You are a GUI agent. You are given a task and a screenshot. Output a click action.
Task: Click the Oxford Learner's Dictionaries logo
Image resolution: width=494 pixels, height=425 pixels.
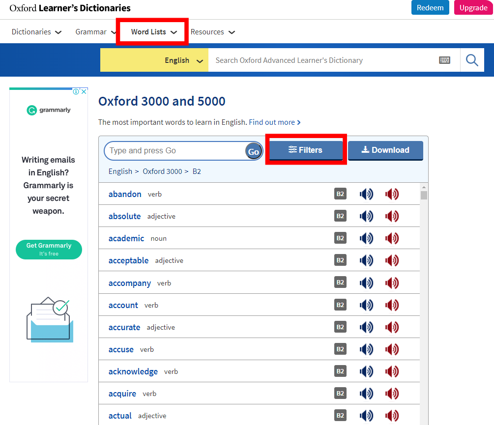[70, 8]
